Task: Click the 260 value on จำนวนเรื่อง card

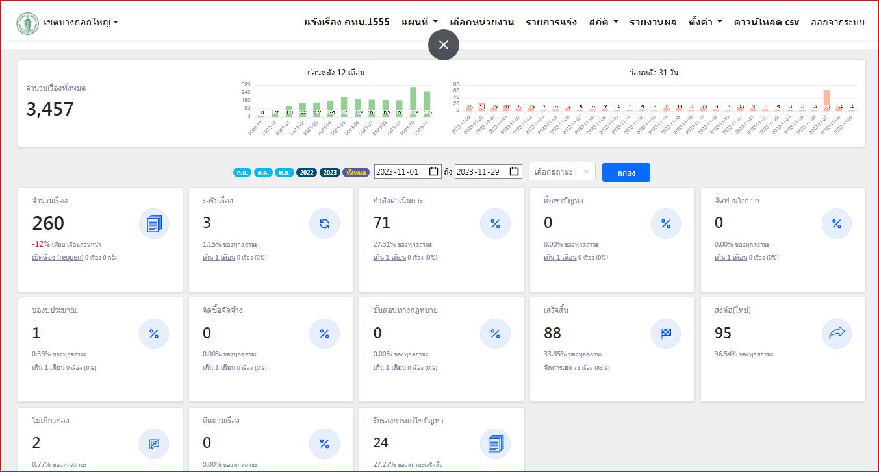Action: [48, 223]
